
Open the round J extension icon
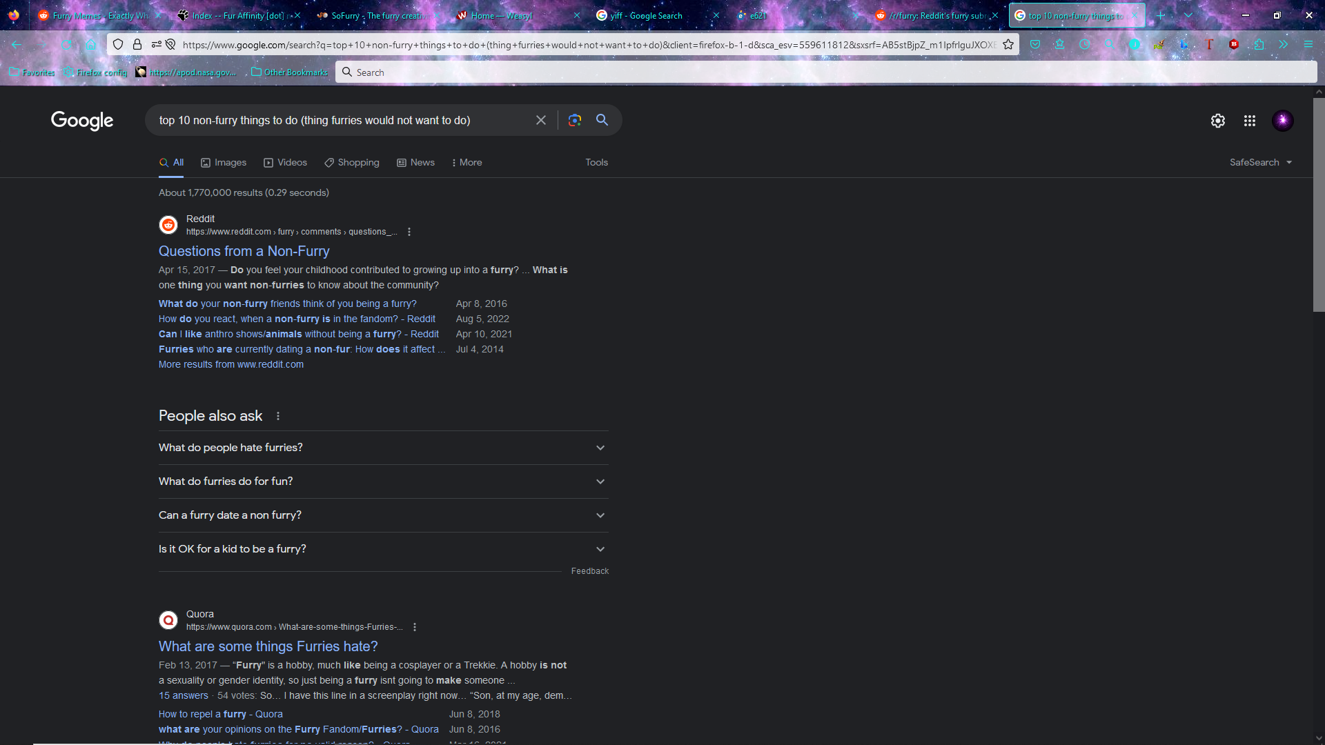click(x=1135, y=45)
